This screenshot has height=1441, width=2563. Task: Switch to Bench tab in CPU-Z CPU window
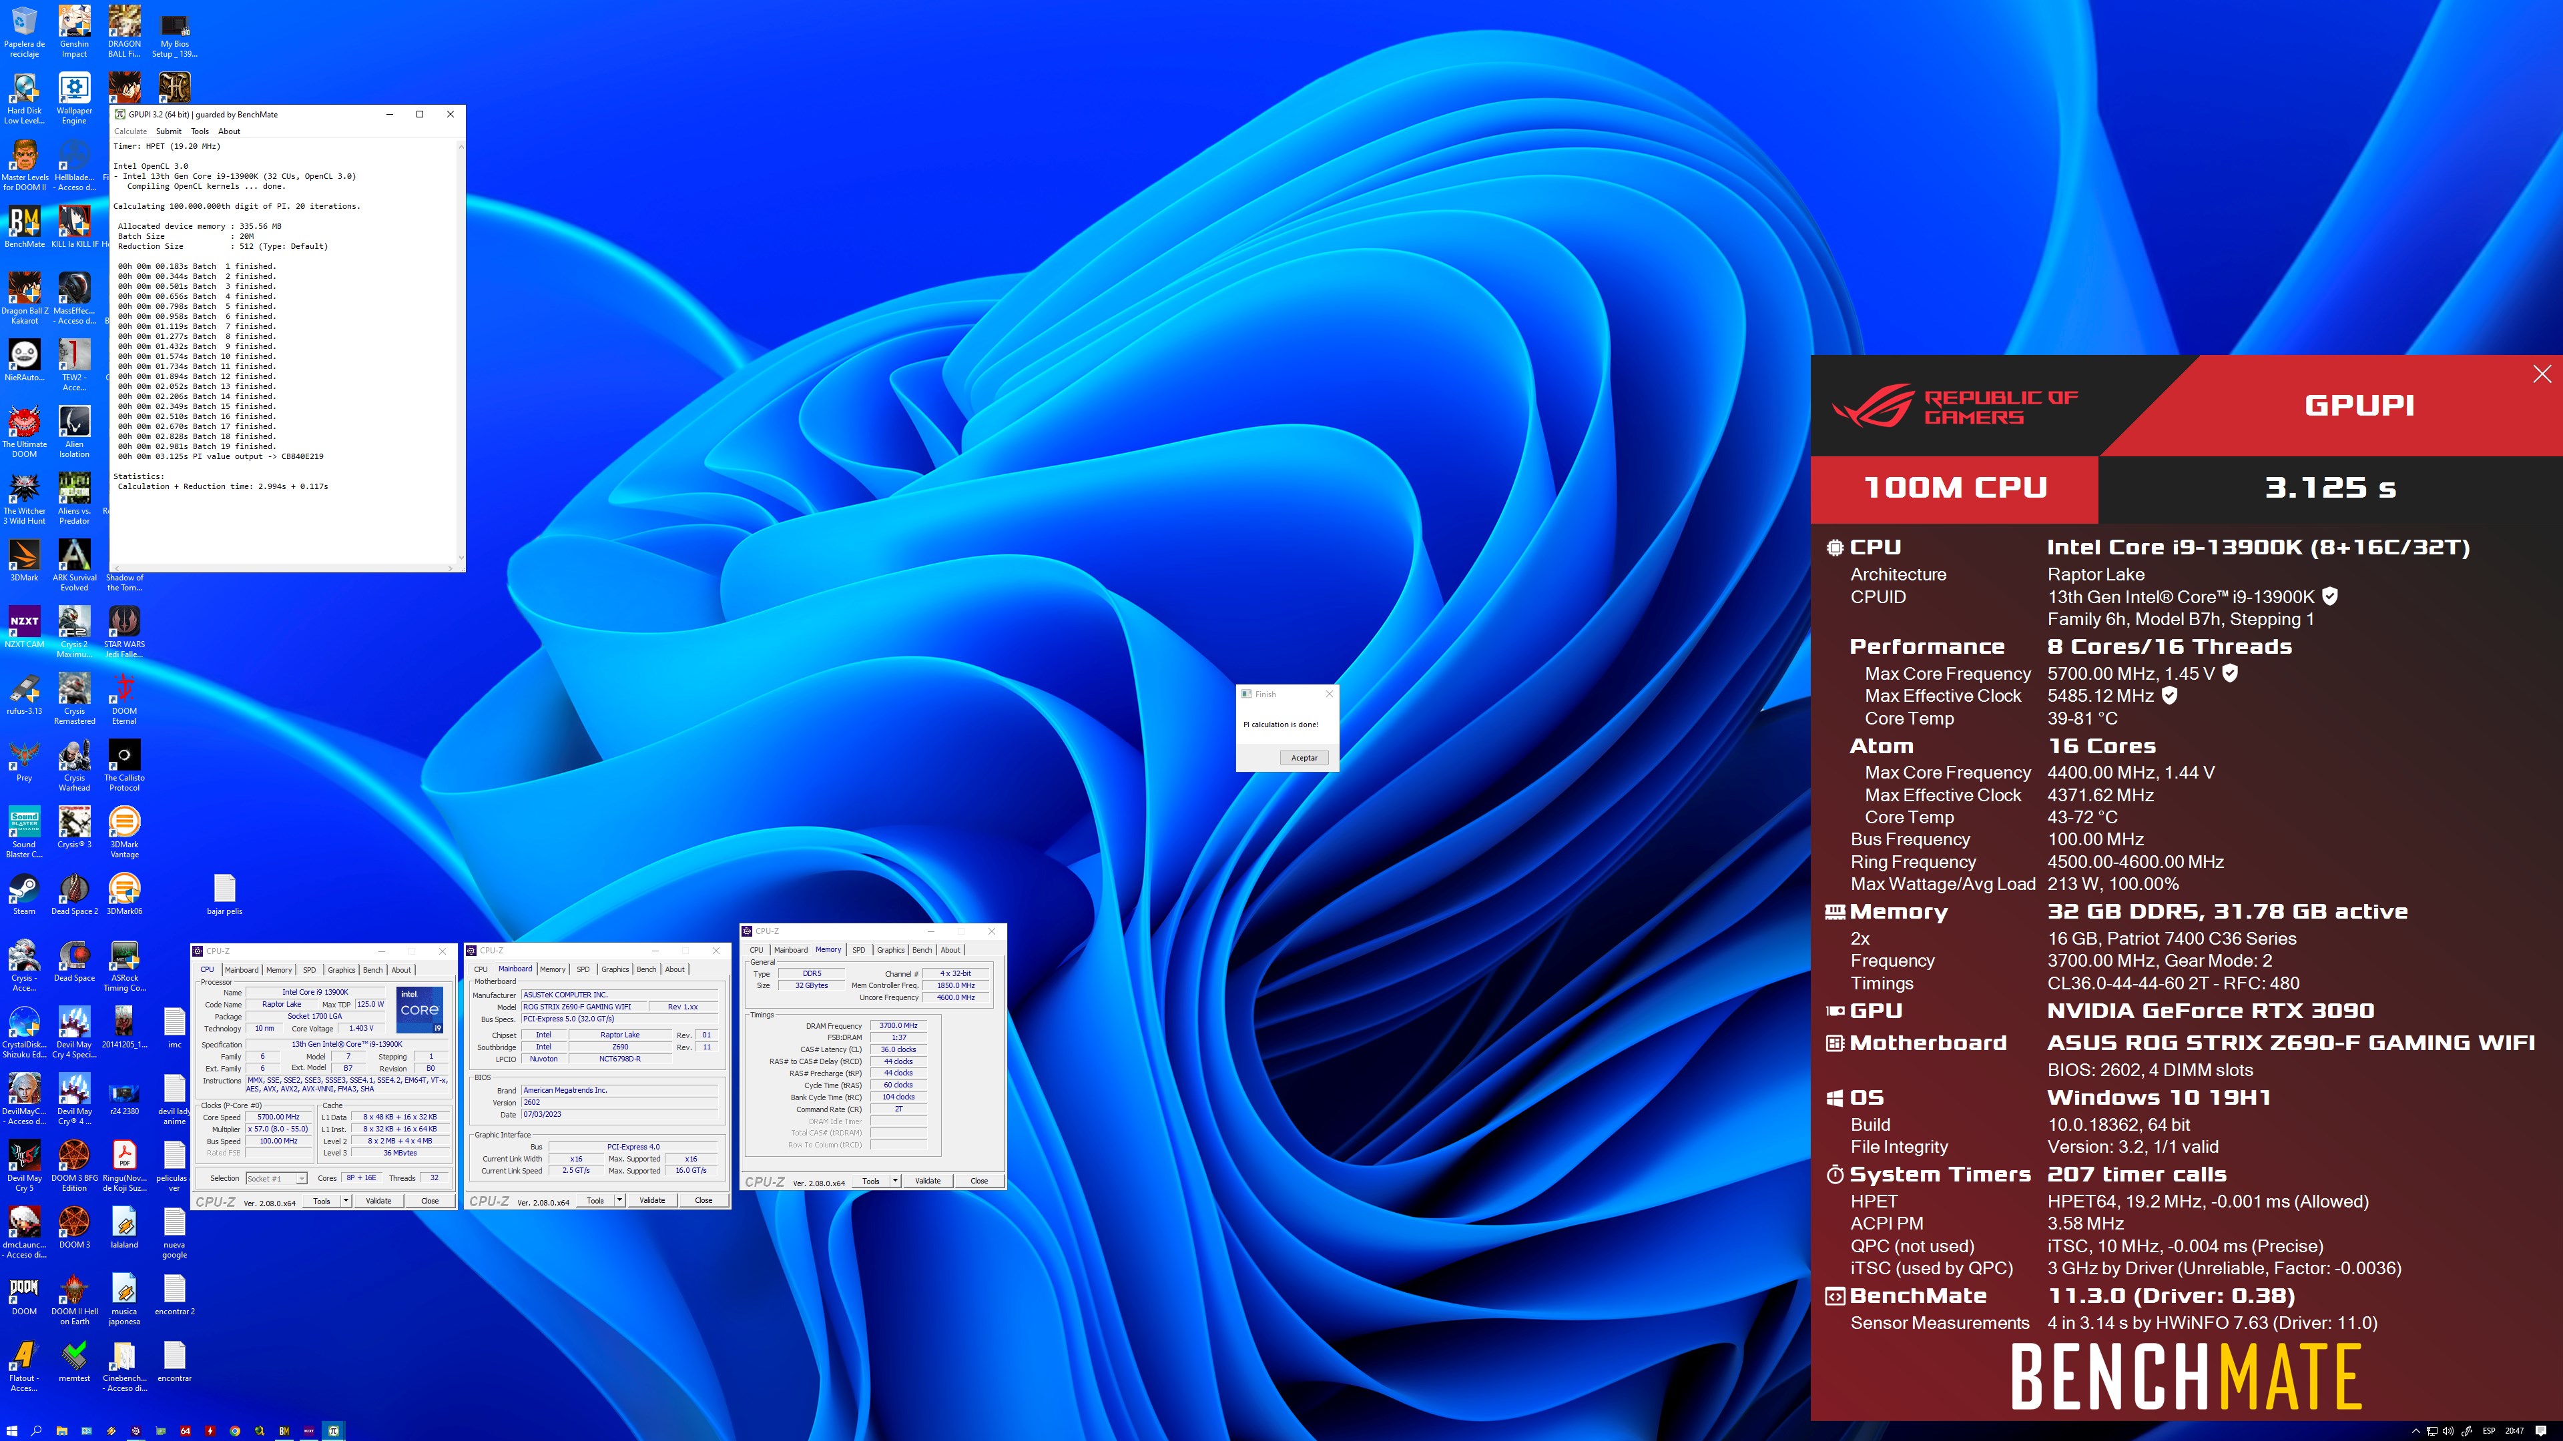pos(372,969)
